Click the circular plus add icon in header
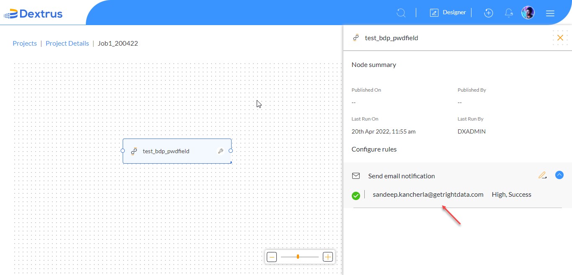 [488, 13]
